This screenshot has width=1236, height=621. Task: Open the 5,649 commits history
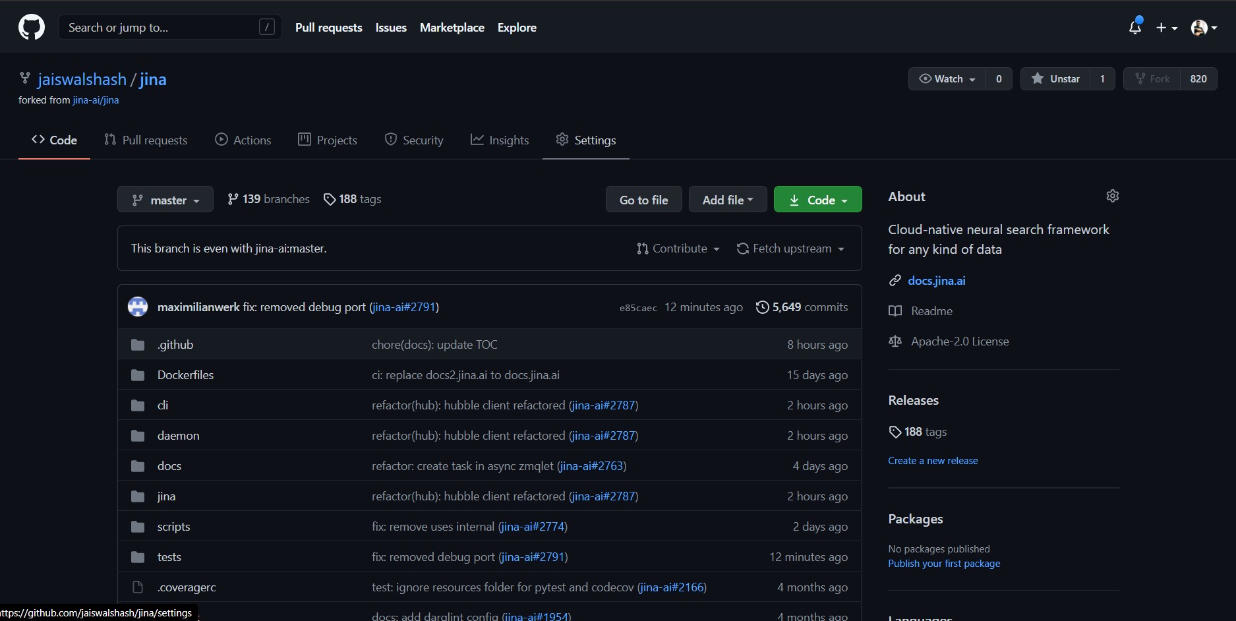(x=802, y=307)
